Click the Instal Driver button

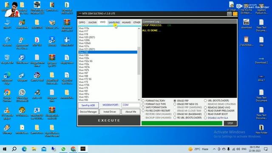[x=110, y=112]
